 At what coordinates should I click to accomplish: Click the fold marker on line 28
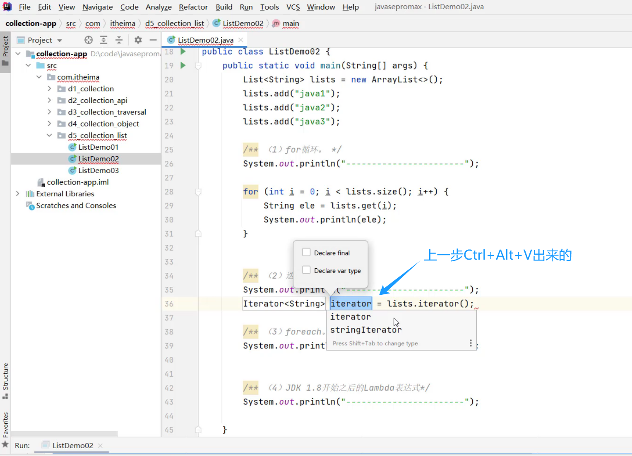click(198, 192)
